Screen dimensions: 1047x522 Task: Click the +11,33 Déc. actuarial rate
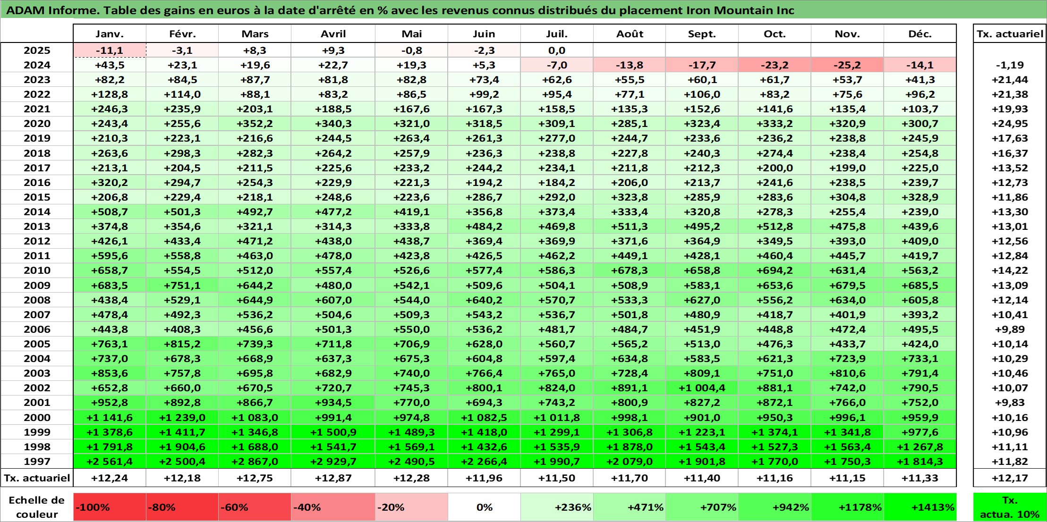pos(920,478)
